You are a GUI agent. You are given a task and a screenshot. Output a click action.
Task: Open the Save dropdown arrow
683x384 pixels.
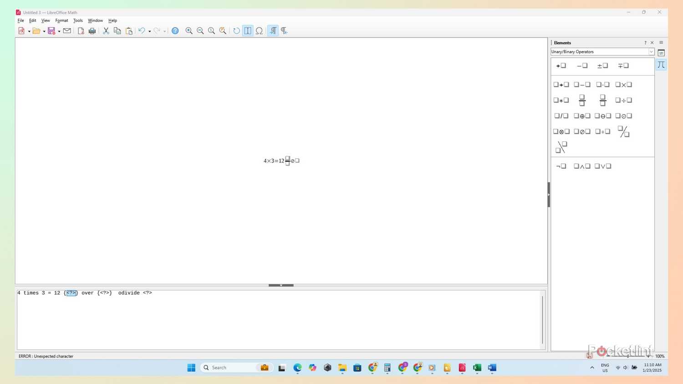59,30
